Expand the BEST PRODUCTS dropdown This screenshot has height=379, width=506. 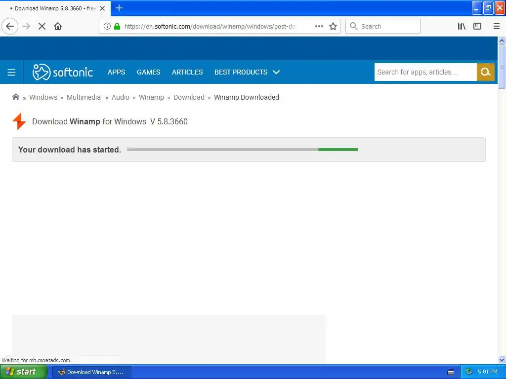coord(247,72)
